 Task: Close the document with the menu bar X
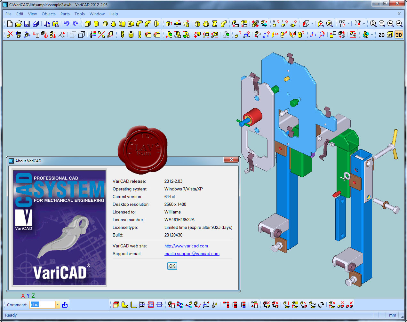point(399,14)
